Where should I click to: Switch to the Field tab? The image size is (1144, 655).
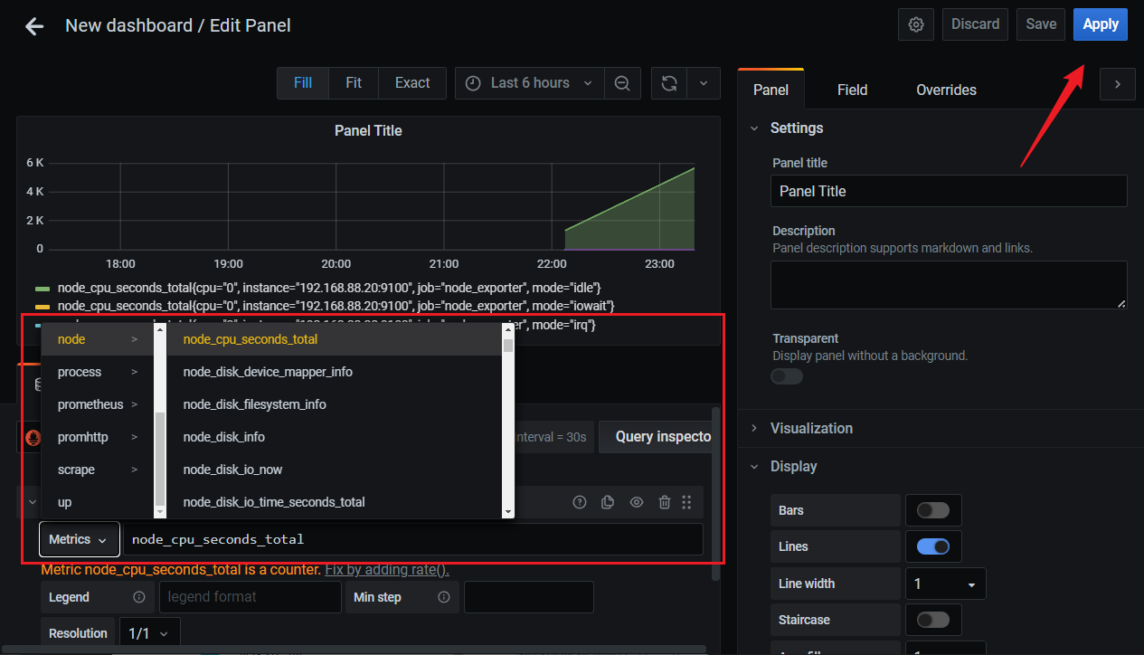(852, 90)
